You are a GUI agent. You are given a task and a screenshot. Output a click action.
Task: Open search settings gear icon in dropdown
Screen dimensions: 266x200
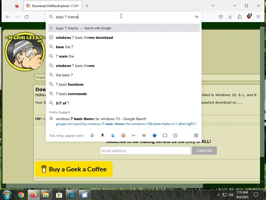click(196, 135)
